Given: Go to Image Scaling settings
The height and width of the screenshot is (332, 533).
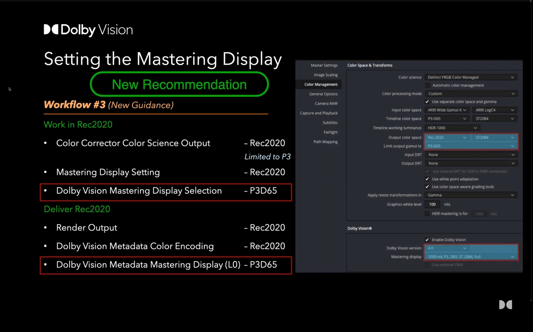Looking at the screenshot, I should (326, 75).
